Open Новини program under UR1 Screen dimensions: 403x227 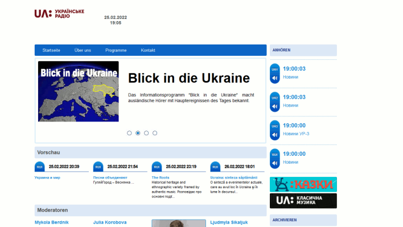point(290,77)
